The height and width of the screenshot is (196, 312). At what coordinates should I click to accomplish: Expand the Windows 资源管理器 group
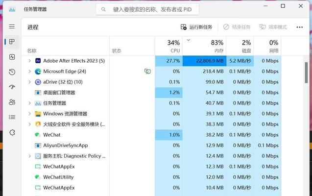click(x=30, y=114)
